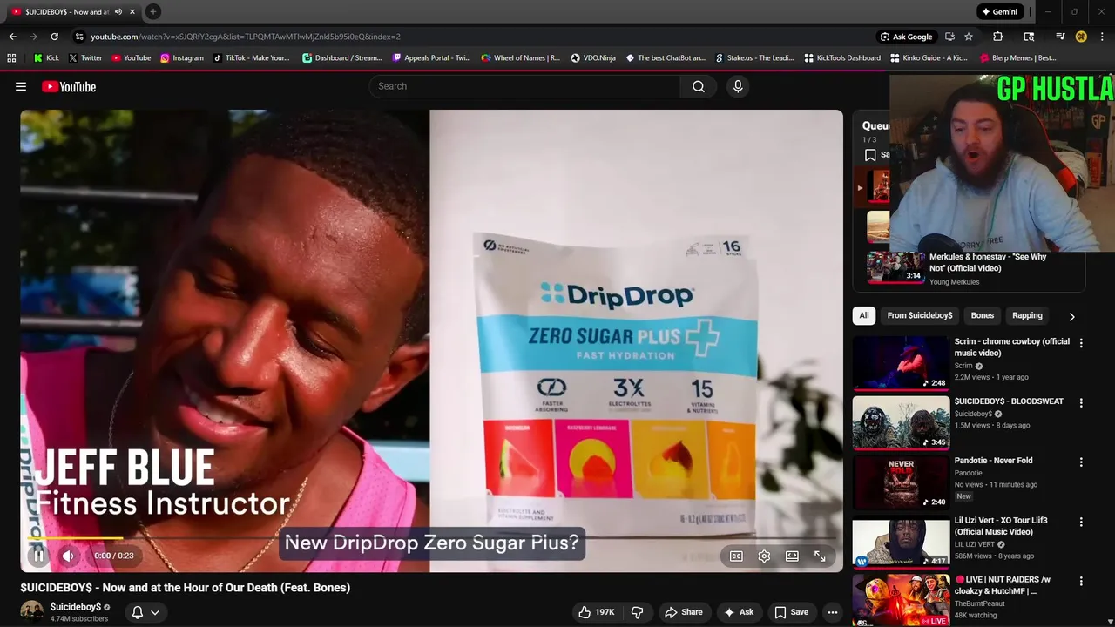
Task: Select the From $uicideboy$ chip
Action: tap(919, 315)
